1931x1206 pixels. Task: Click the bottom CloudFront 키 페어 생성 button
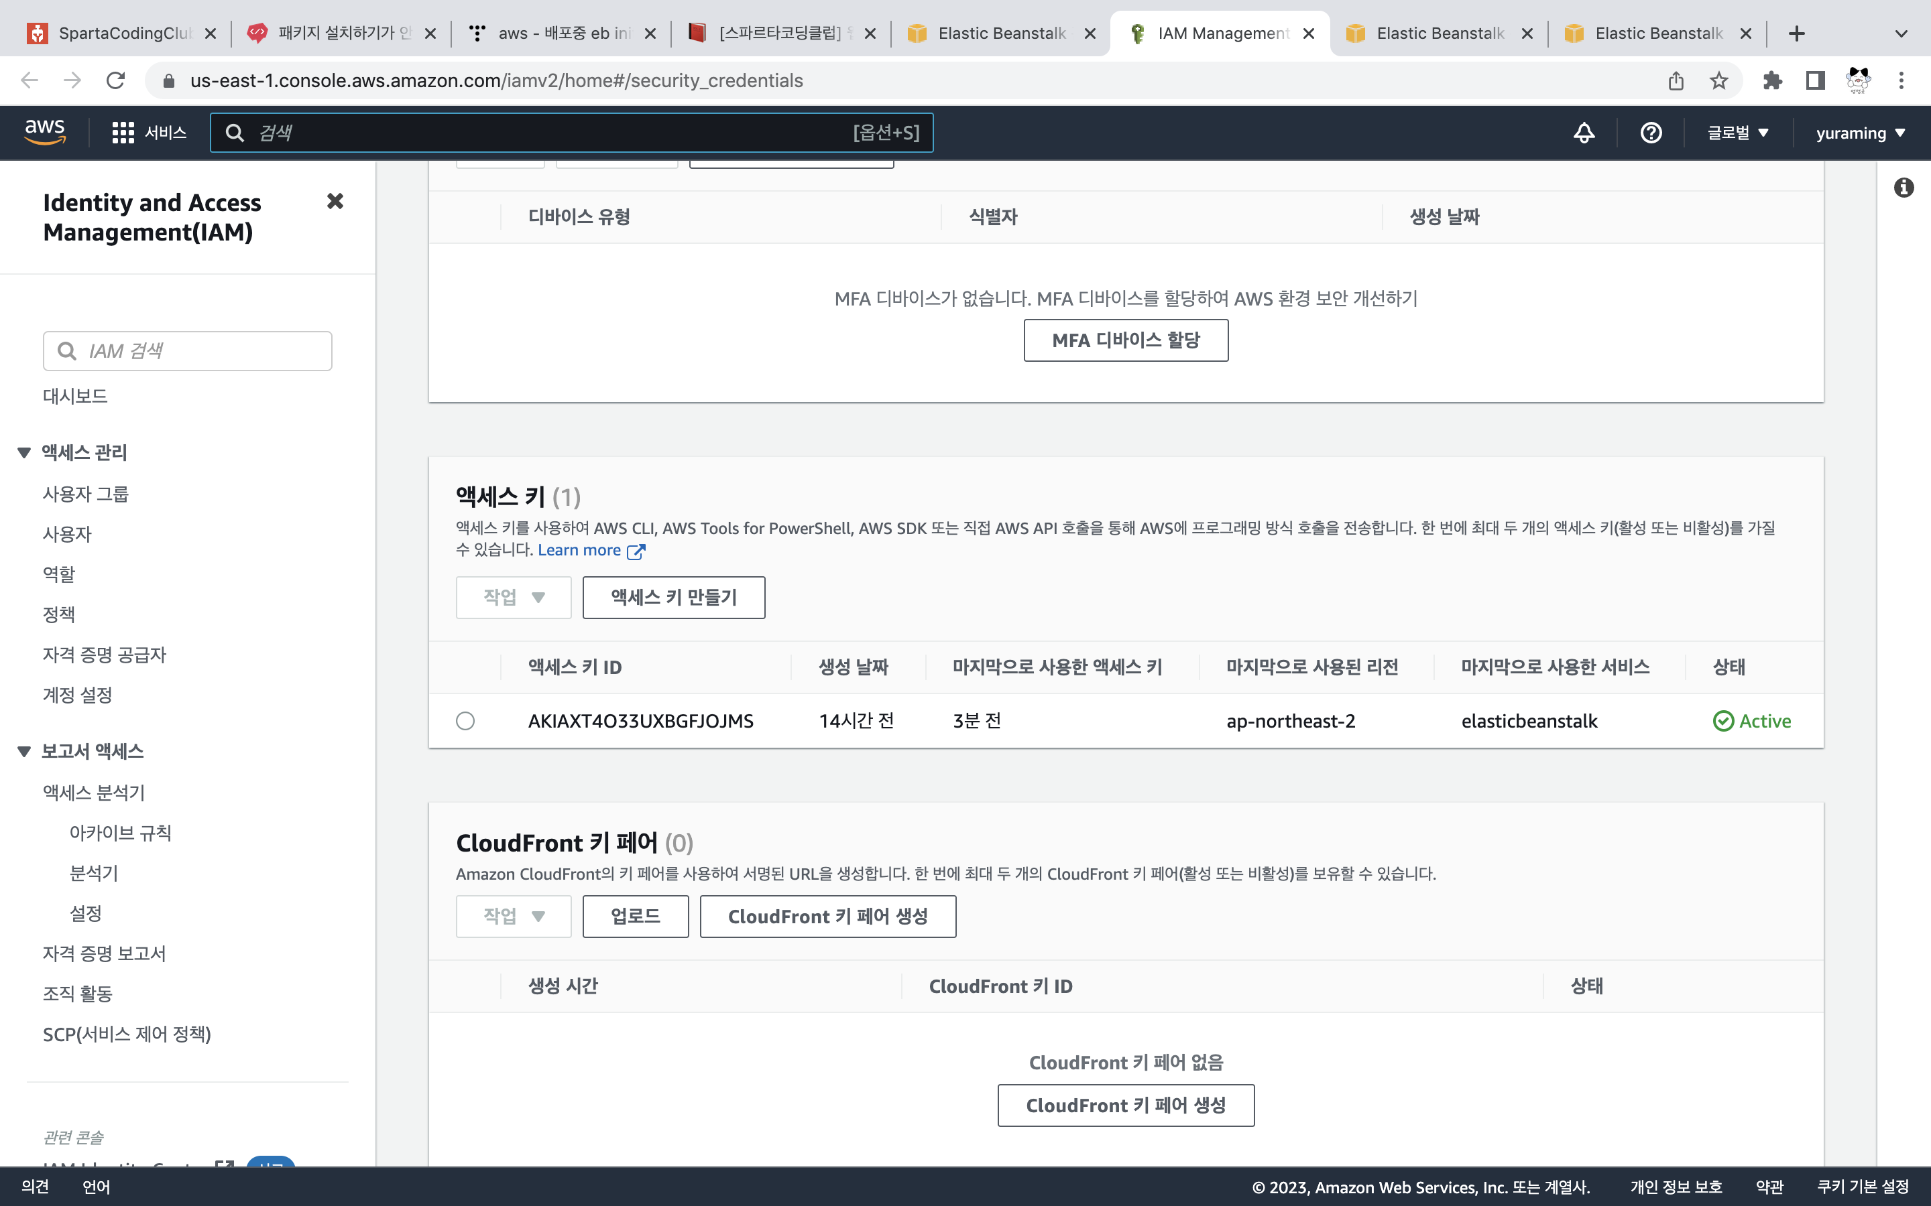pyautogui.click(x=1126, y=1105)
